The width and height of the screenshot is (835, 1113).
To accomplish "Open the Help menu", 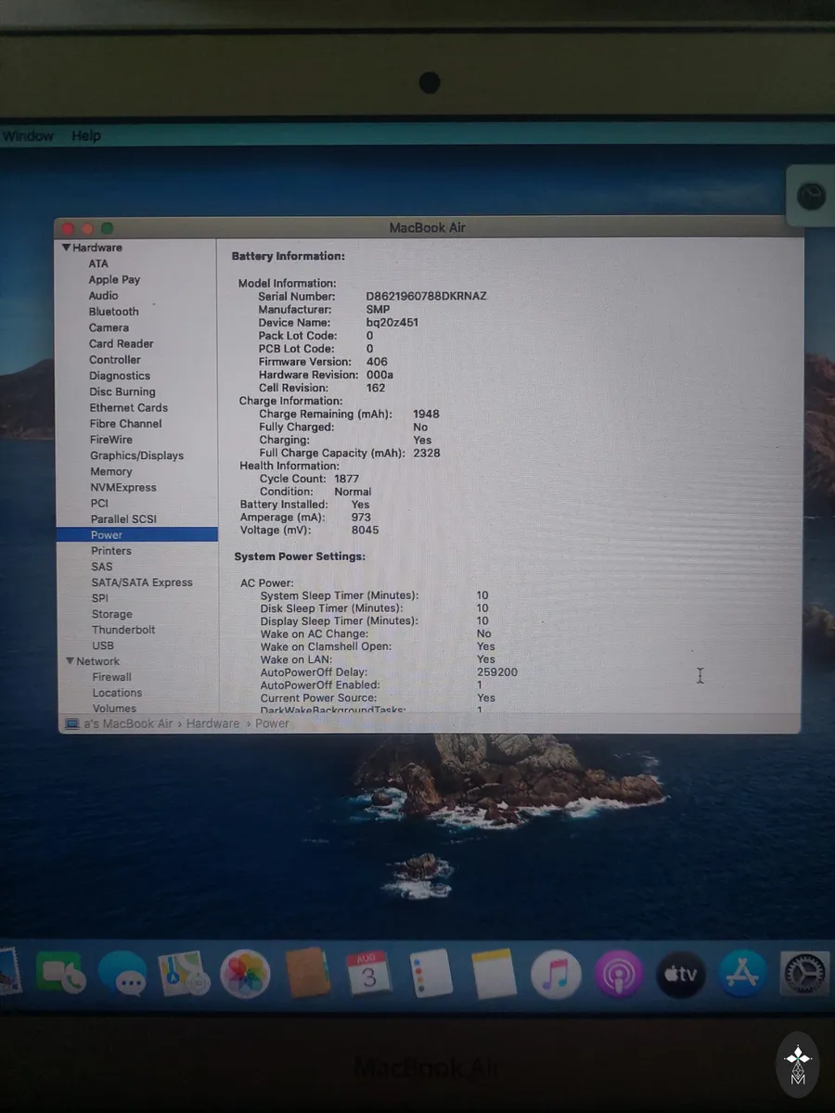I will coord(86,135).
